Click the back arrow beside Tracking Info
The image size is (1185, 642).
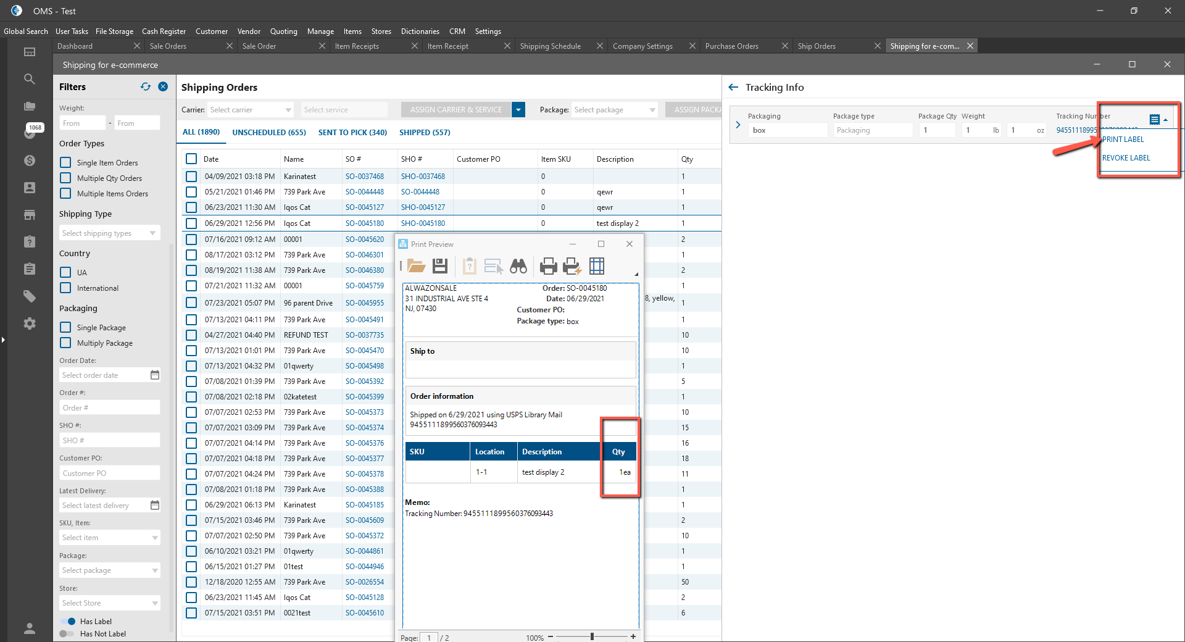tap(733, 88)
